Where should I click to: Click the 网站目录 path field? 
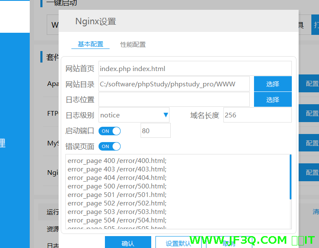(x=174, y=84)
